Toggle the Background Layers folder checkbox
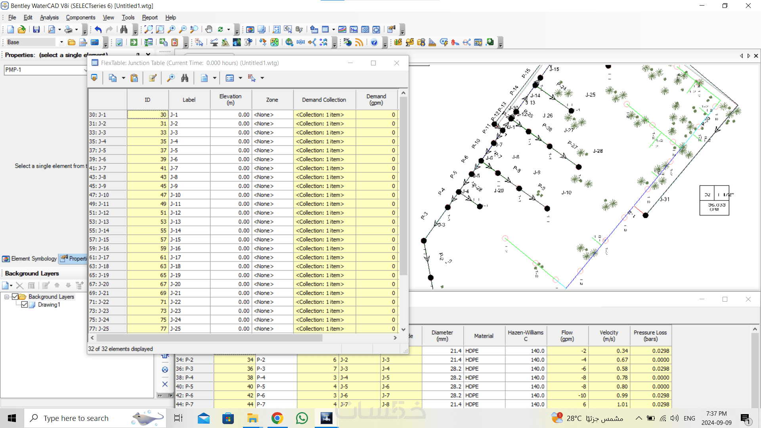Image resolution: width=761 pixels, height=428 pixels. point(15,296)
